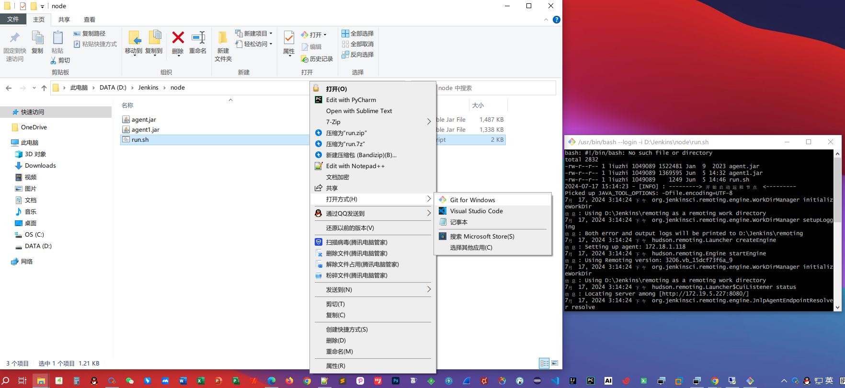Launch Word from the taskbar
Viewport: 845px width, 388px height.
click(x=183, y=381)
